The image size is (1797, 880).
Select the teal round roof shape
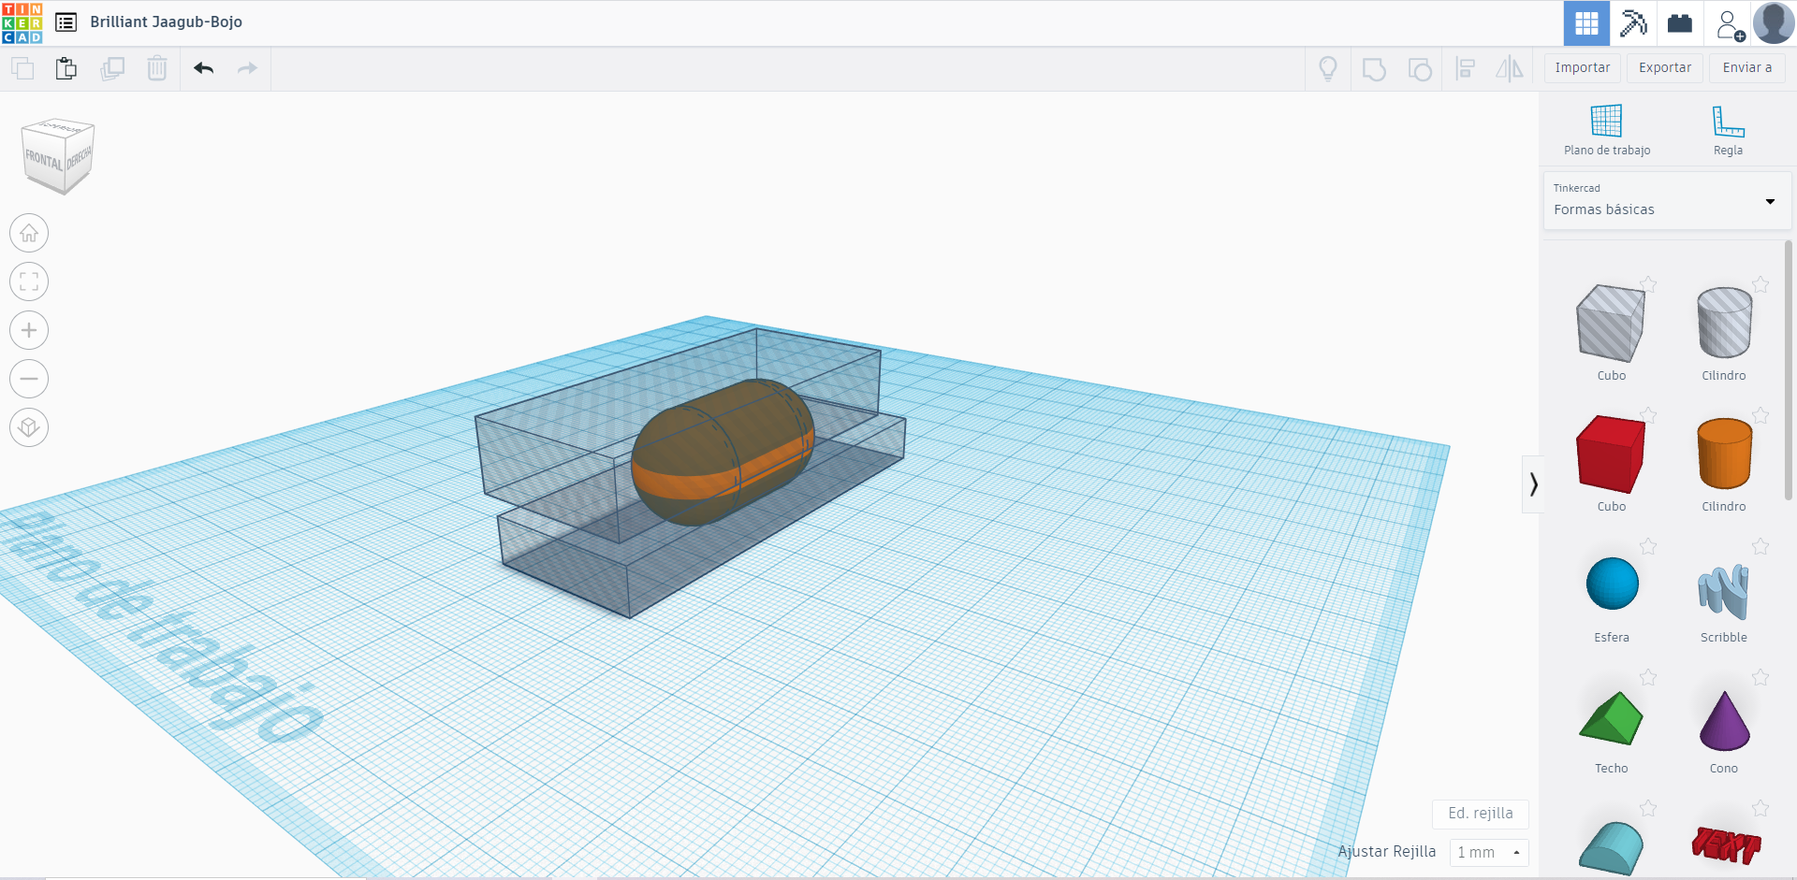pos(1611,849)
